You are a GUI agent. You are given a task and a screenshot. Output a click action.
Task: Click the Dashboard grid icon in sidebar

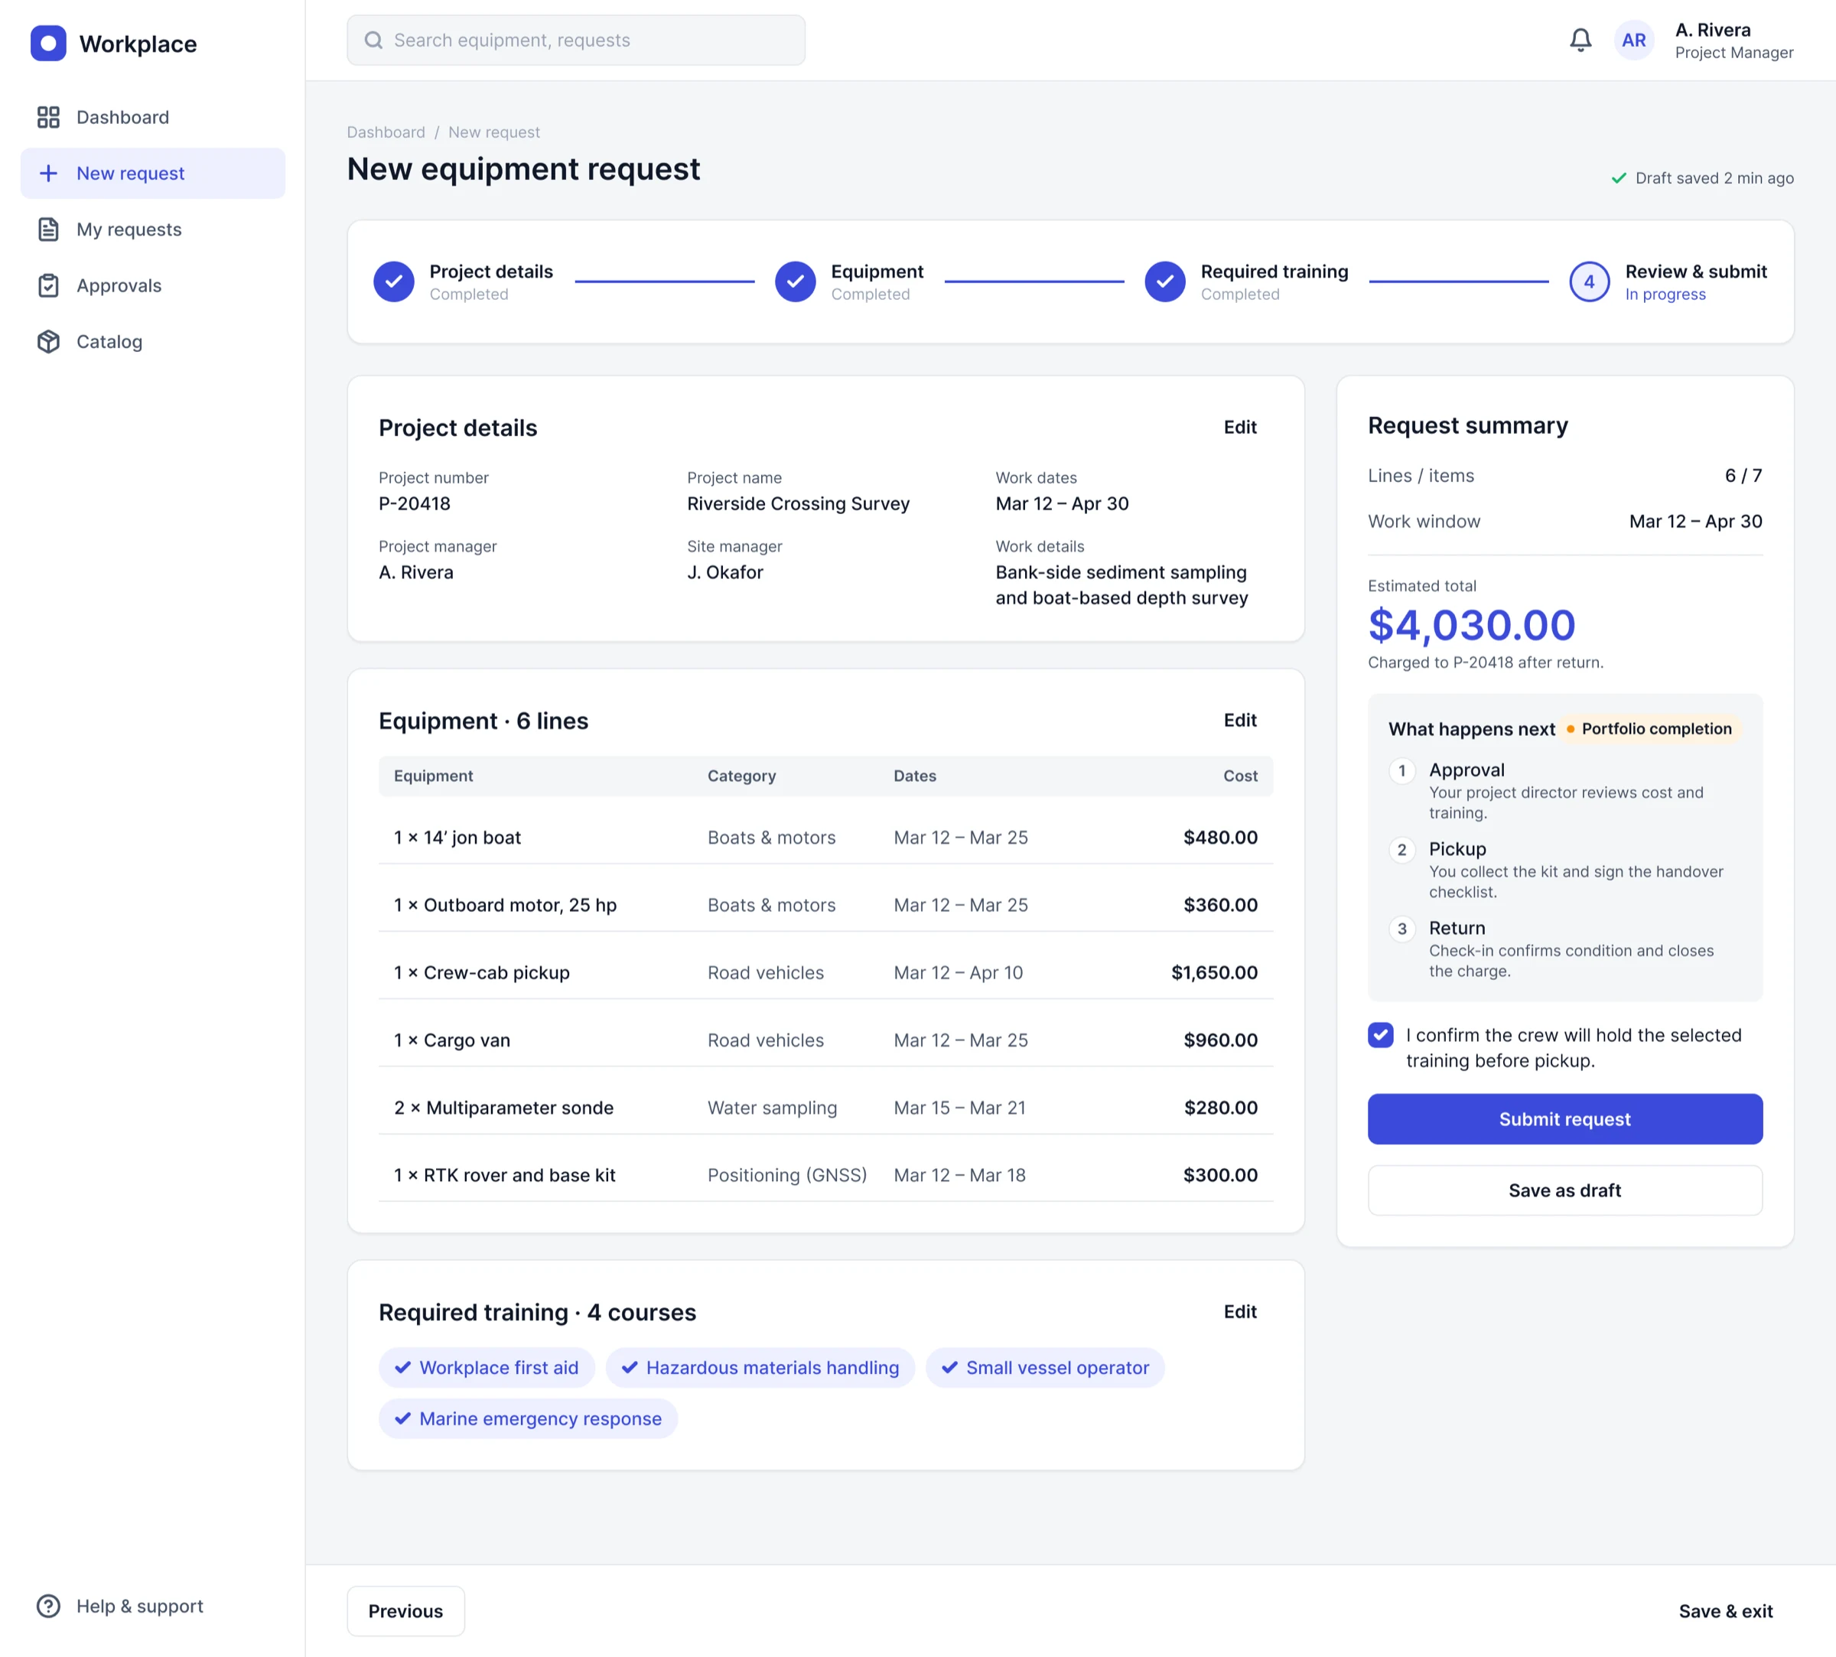pos(48,118)
